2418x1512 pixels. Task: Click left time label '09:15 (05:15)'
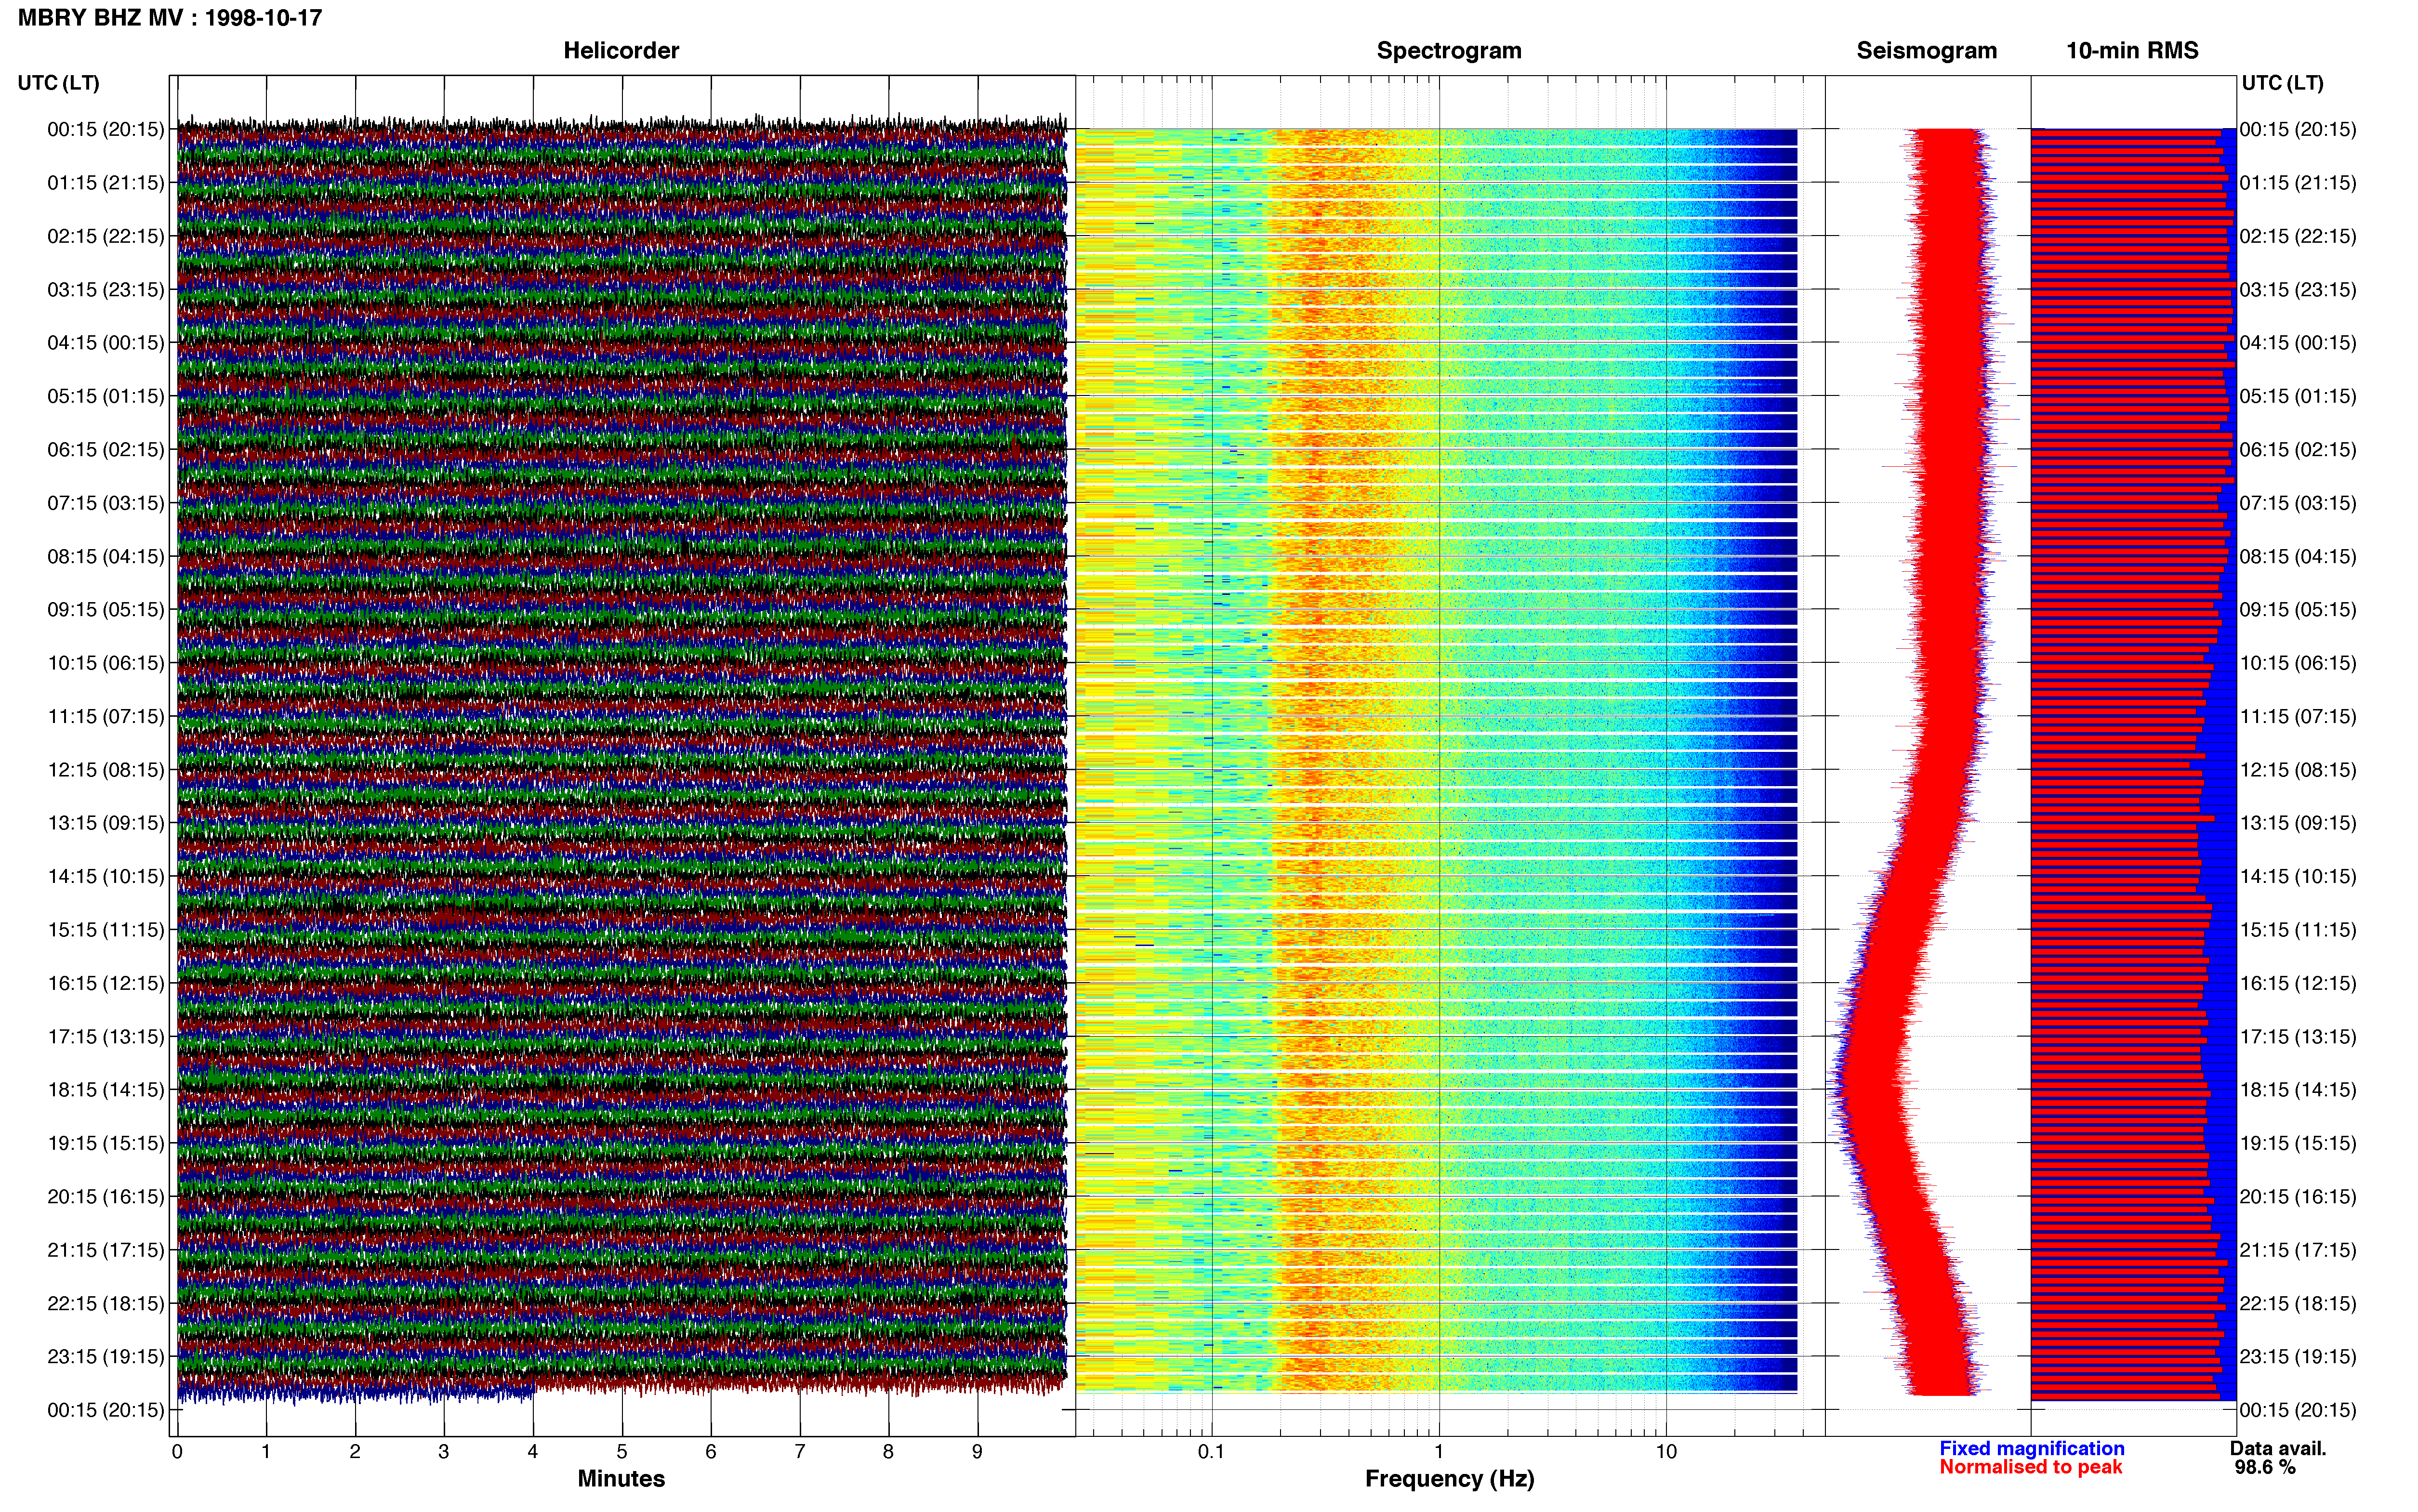pos(106,609)
